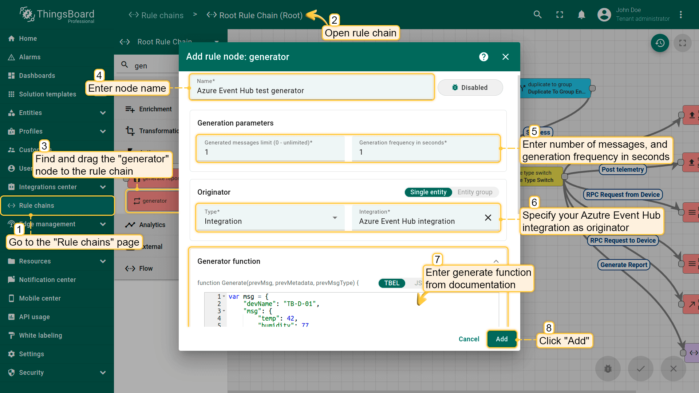Click the John Doe user avatar icon
The width and height of the screenshot is (699, 393).
(604, 15)
